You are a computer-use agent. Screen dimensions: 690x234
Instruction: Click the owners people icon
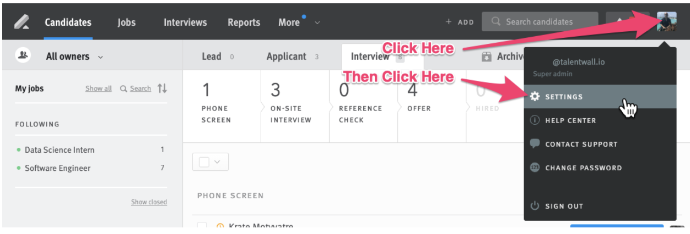(x=23, y=55)
